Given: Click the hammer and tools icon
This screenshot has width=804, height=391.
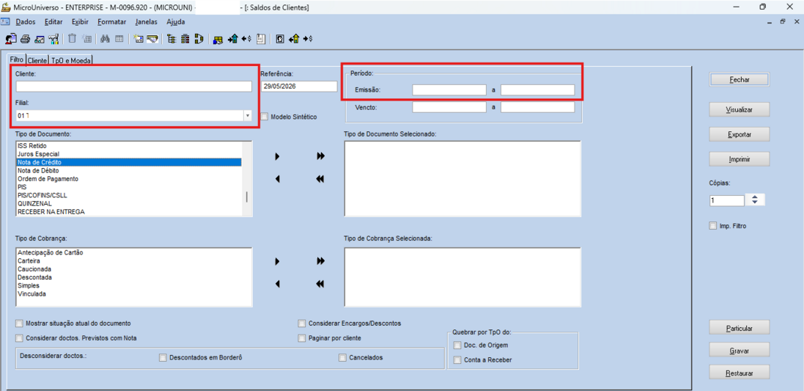Looking at the screenshot, I should coord(54,39).
